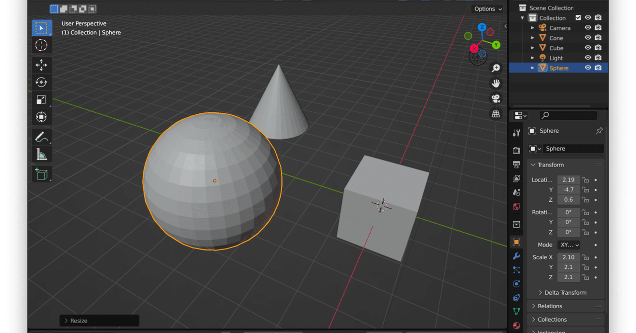
Task: Set selection mode to new selection
Action: point(54,8)
